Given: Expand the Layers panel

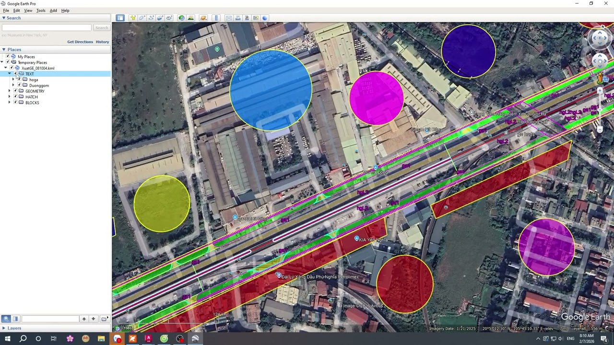Looking at the screenshot, I should [3, 328].
